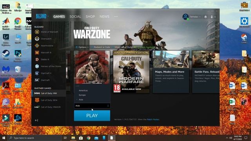Image resolution: width=251 pixels, height=141 pixels.
Task: Open Task View on the taskbar
Action: (x=65, y=138)
